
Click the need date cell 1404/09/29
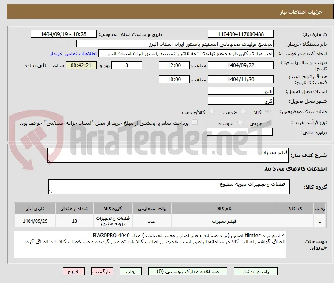[x=35, y=221]
